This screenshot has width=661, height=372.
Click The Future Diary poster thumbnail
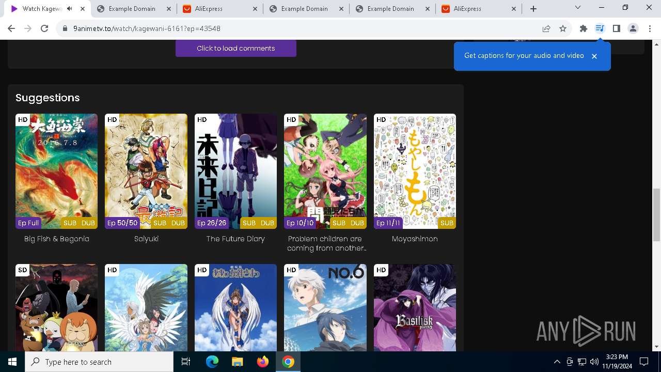[x=235, y=171]
